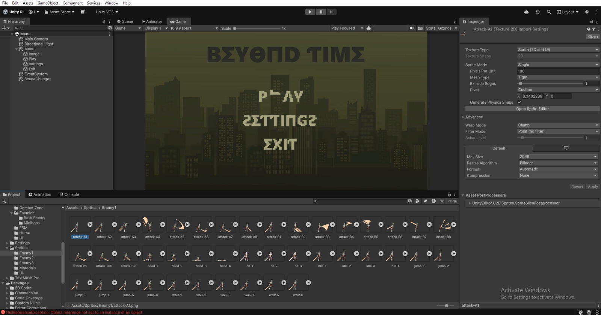The width and height of the screenshot is (601, 315).
Task: Lock the Project panel
Action: [449, 194]
